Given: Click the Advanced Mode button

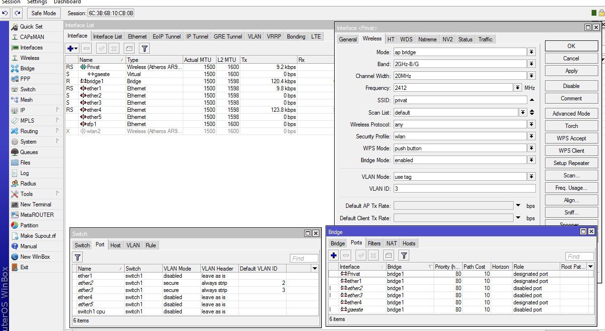Looking at the screenshot, I should [x=571, y=114].
